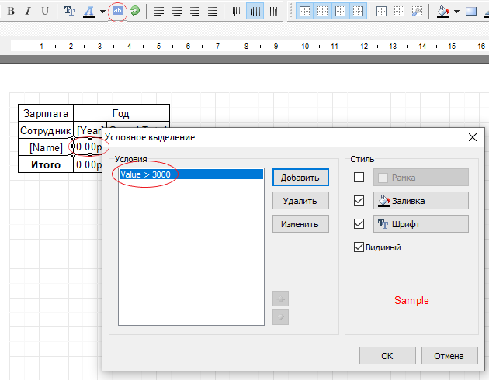Align text right

tap(195, 11)
